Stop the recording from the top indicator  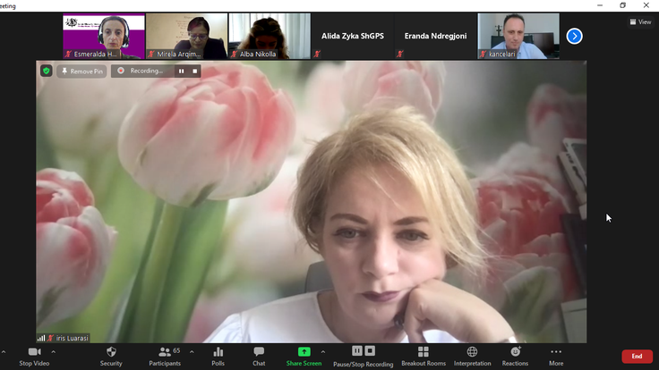(x=194, y=71)
